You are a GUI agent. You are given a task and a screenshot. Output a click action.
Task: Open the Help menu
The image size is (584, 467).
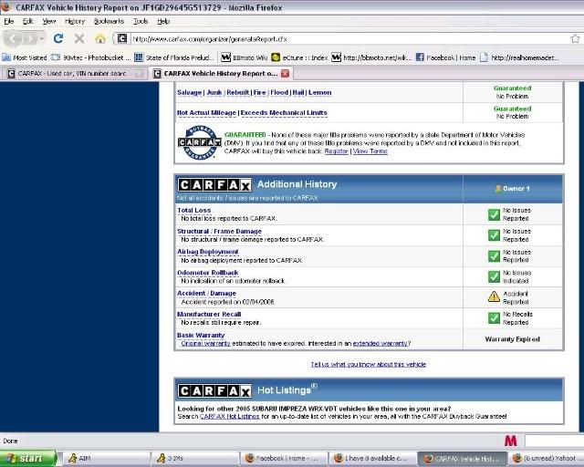(x=163, y=21)
